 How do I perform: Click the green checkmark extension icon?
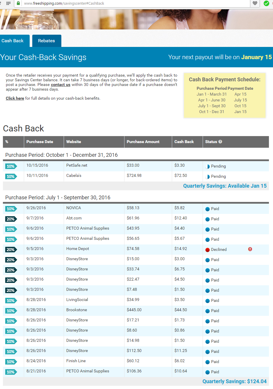[266, 3]
